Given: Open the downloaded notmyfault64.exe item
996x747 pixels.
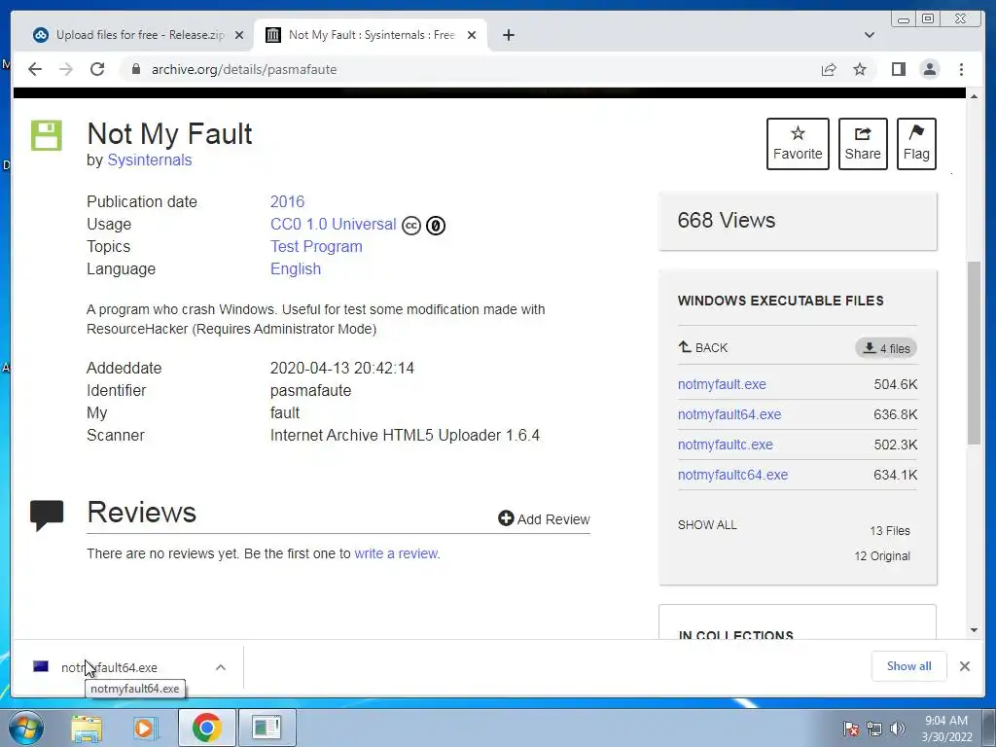Looking at the screenshot, I should tap(109, 667).
